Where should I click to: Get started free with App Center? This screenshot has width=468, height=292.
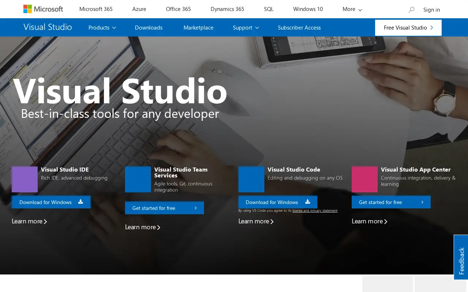pos(391,202)
